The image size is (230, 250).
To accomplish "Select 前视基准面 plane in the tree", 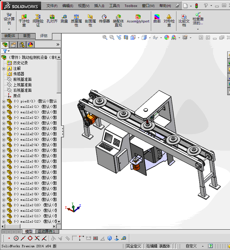I will click(x=23, y=79).
